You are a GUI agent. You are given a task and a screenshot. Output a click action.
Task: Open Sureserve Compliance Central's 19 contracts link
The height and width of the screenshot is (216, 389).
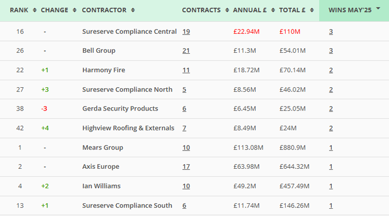186,32
